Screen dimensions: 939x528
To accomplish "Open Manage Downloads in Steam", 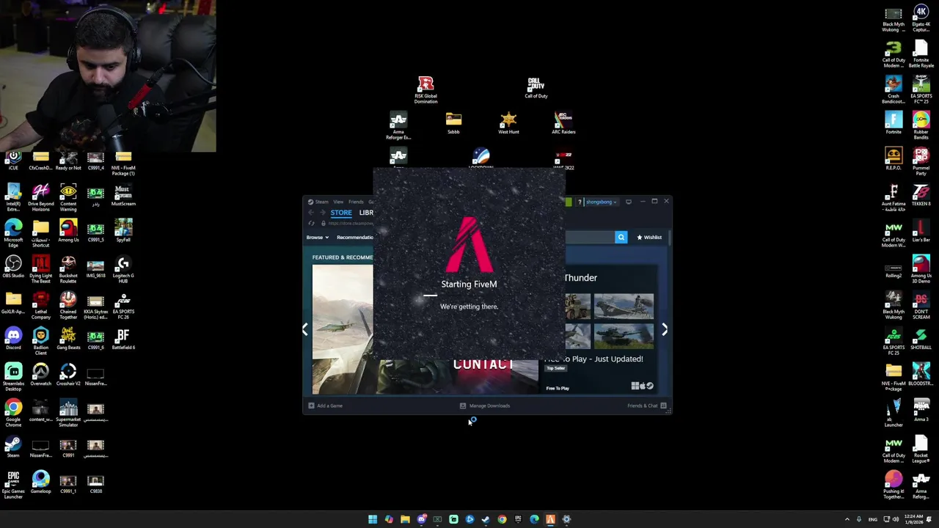I will [485, 406].
